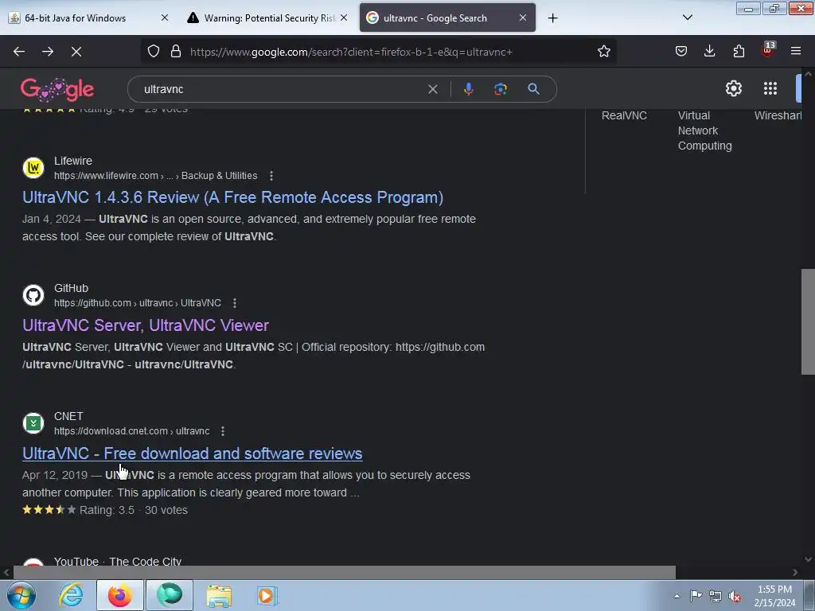Launch Internet Explorer from the taskbar
Image resolution: width=815 pixels, height=611 pixels.
coord(71,595)
